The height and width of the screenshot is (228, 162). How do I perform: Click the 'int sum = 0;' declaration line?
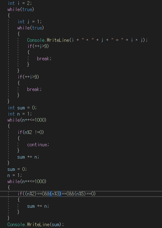(22, 108)
